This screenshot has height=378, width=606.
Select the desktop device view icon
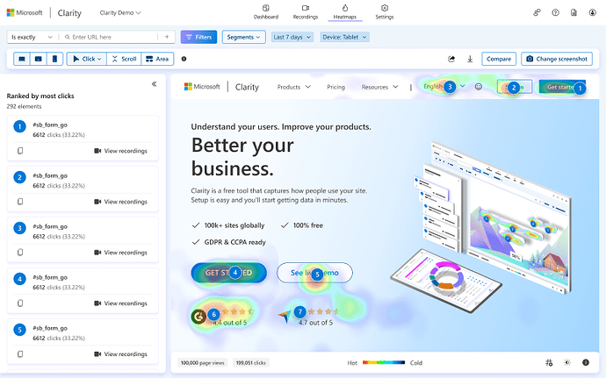pyautogui.click(x=22, y=59)
